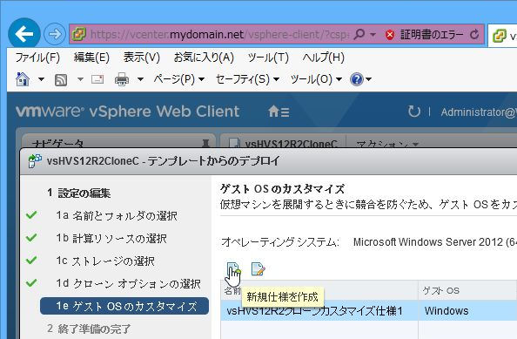This screenshot has height=339, width=517.
Task: Click the template deploy wizard title icon
Action: 35,161
